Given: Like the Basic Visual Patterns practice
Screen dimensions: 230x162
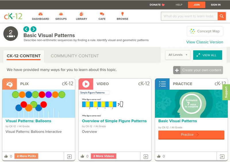Looking at the screenshot, I should click(159, 156).
